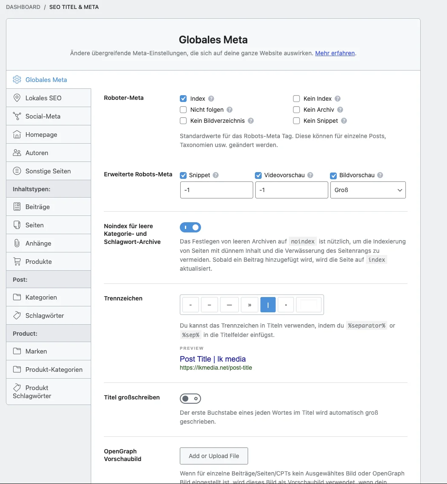Disable Noindex for empty archives toggle
The height and width of the screenshot is (484, 447).
tap(190, 227)
